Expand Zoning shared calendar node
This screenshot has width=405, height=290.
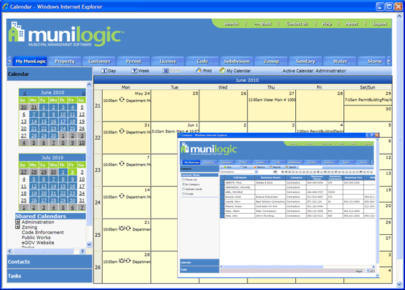coord(17,227)
